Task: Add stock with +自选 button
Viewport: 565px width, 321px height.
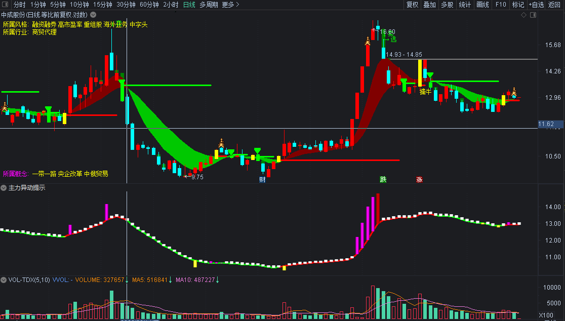Action: pyautogui.click(x=536, y=5)
